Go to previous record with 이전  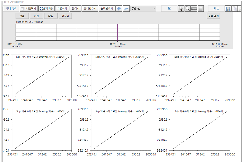[x=36, y=16]
